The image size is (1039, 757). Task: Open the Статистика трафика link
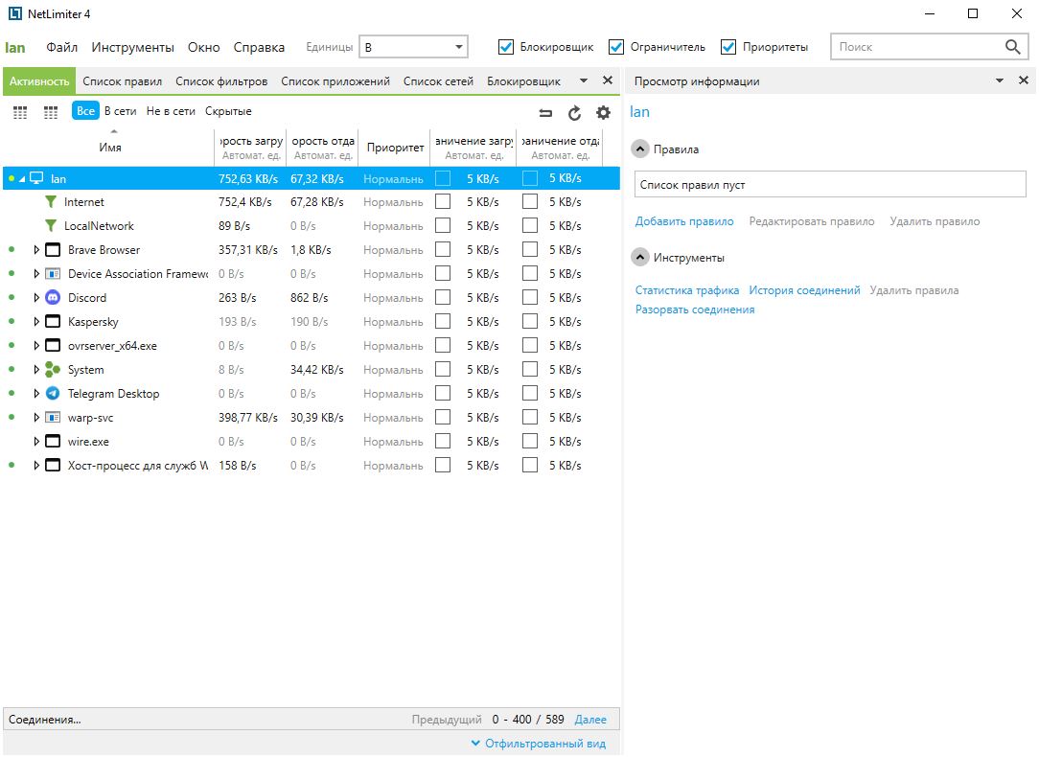(x=687, y=290)
